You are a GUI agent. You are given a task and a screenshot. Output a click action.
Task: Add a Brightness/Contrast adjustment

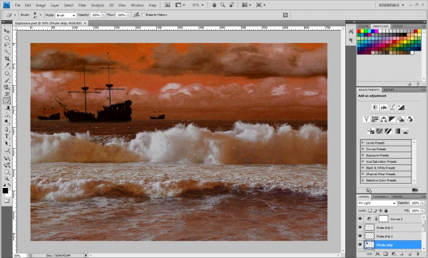point(375,107)
